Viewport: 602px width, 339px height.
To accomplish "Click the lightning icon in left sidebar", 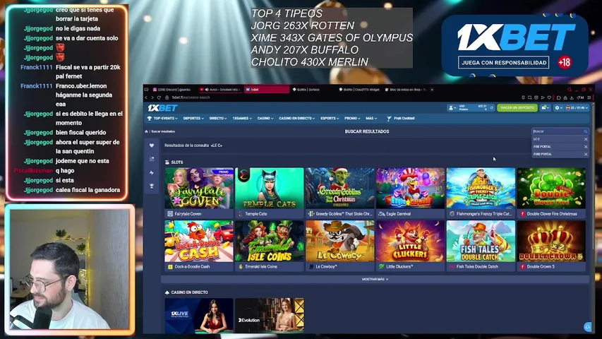I will (152, 172).
